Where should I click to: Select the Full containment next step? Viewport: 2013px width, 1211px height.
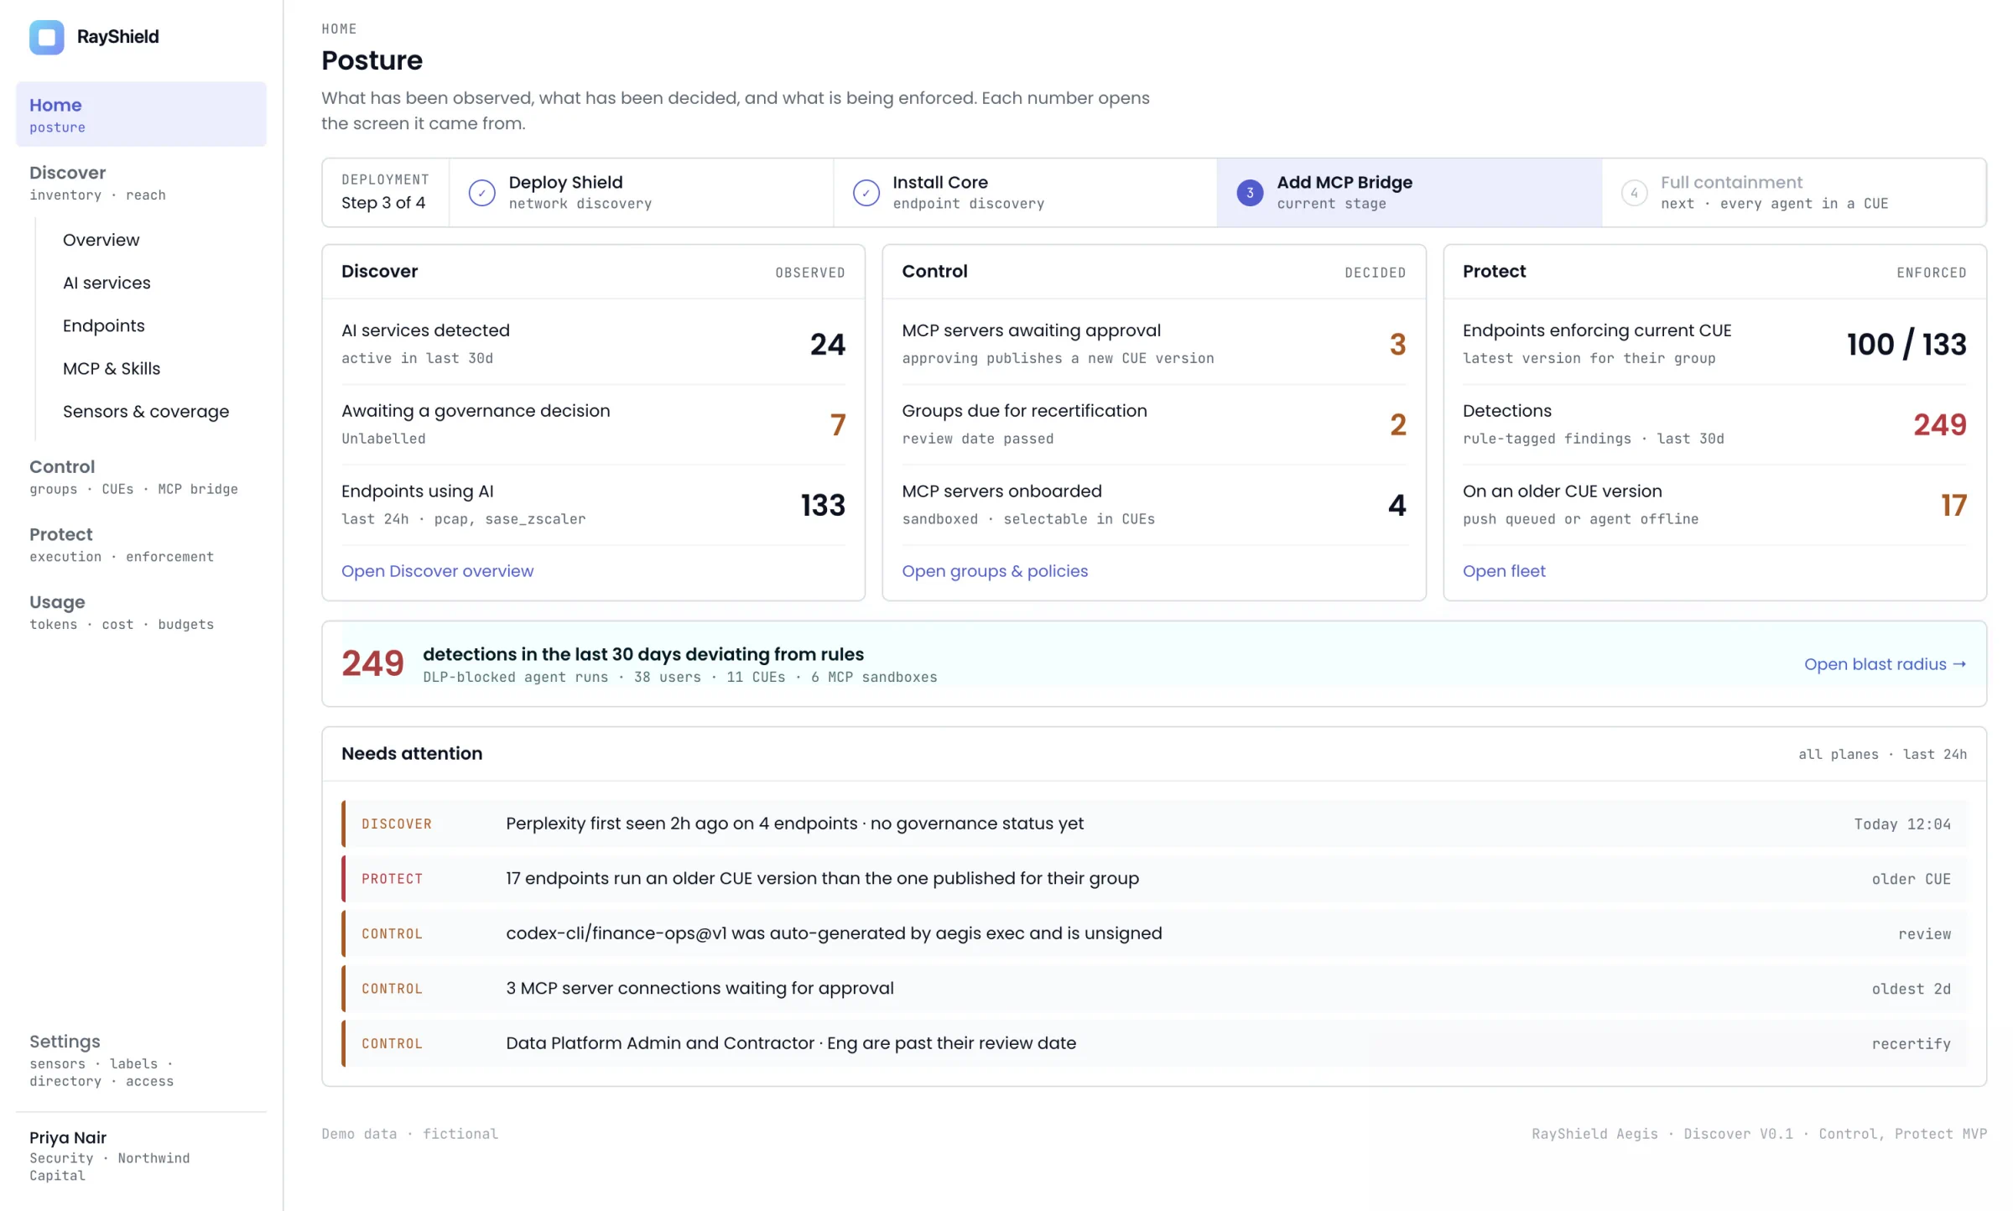point(1793,193)
